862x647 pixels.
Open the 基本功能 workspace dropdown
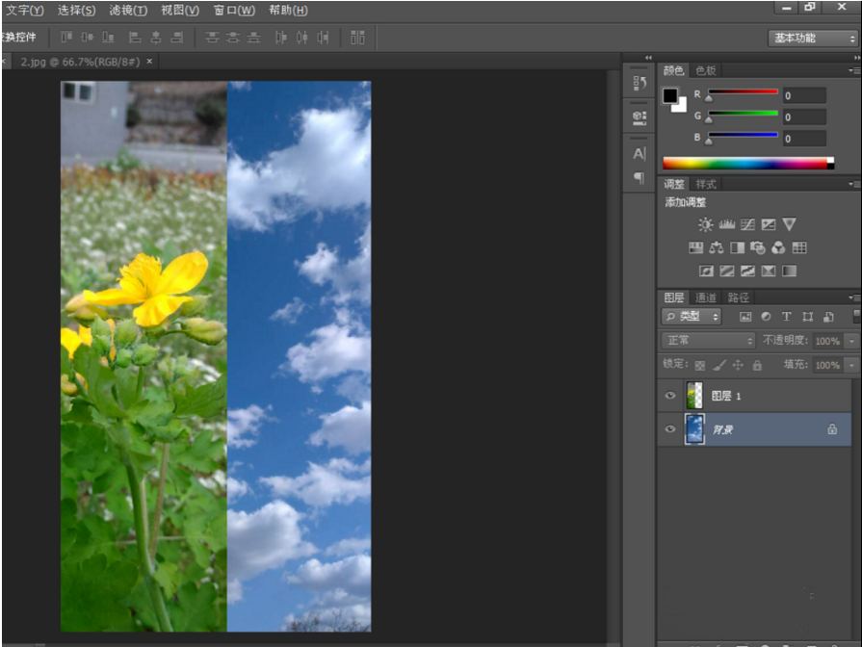(813, 39)
